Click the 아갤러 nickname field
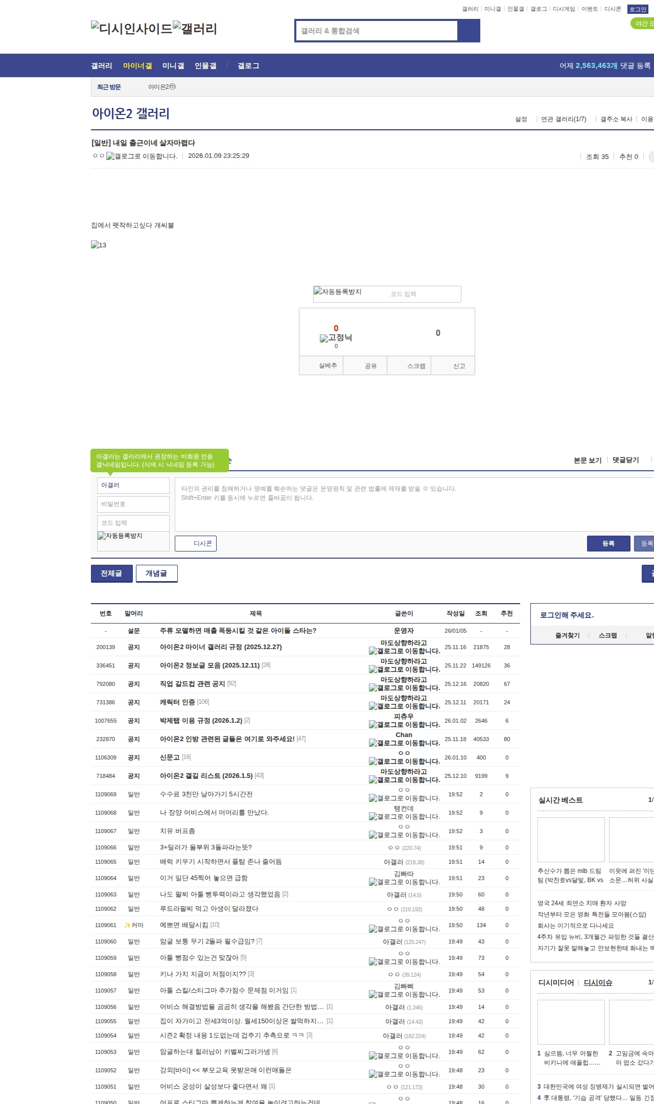This screenshot has width=654, height=1104. 133,485
